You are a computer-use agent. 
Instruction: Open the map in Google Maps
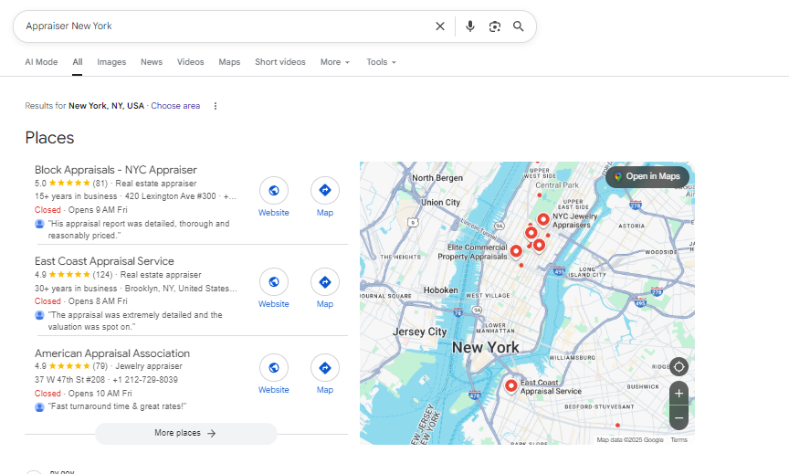pos(647,176)
